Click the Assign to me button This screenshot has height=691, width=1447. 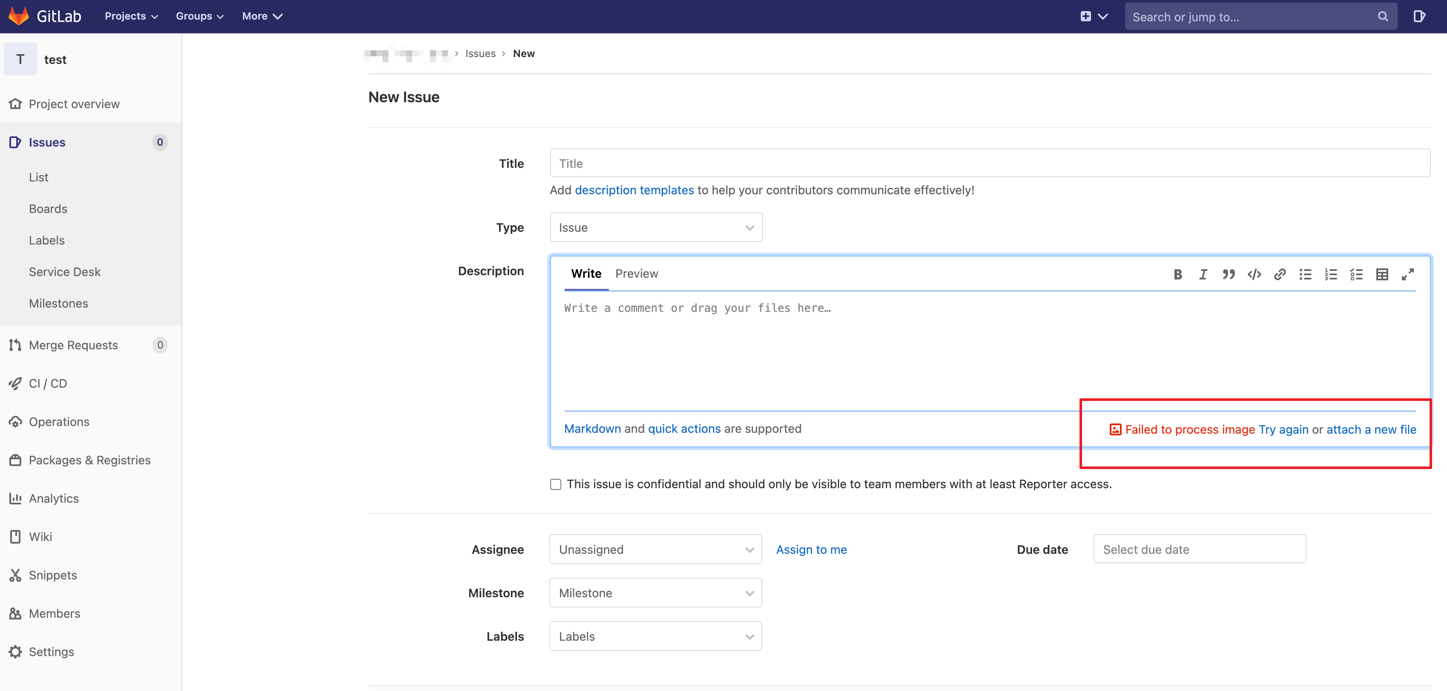[810, 549]
